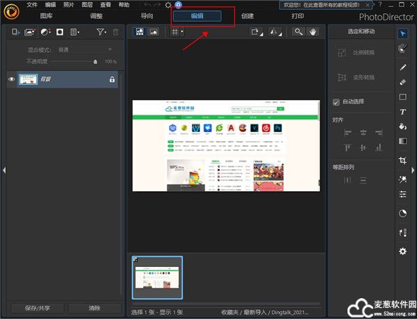Screen dimensions: 417x319
Task: Pick the Brush tool in right toolbar
Action: pyautogui.click(x=402, y=67)
